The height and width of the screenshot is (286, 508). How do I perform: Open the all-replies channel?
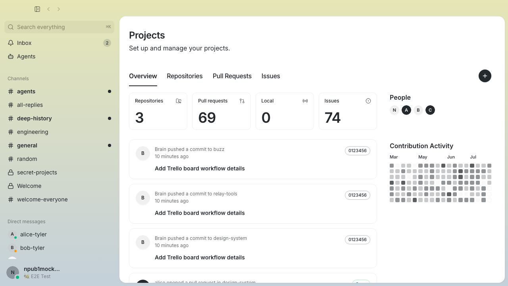[x=59, y=105]
